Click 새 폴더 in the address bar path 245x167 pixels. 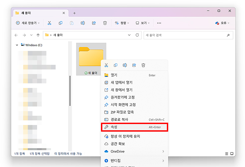pos(58,35)
